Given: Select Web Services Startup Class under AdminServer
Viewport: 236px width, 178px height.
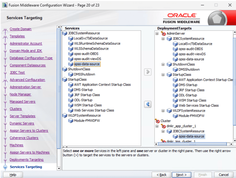Looking at the screenshot, I should (199, 106).
